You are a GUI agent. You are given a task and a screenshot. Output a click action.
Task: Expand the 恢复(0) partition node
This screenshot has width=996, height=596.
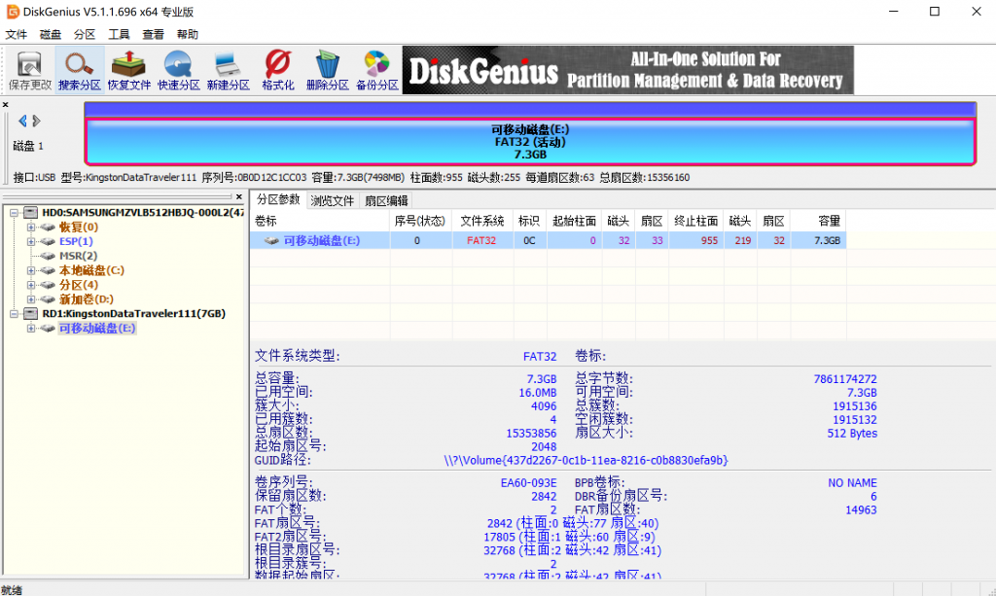[x=30, y=227]
